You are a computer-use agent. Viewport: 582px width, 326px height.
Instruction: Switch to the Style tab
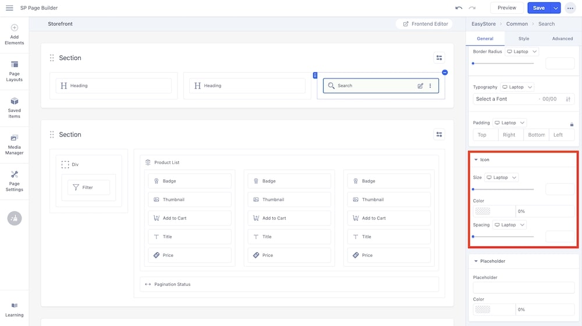[524, 38]
